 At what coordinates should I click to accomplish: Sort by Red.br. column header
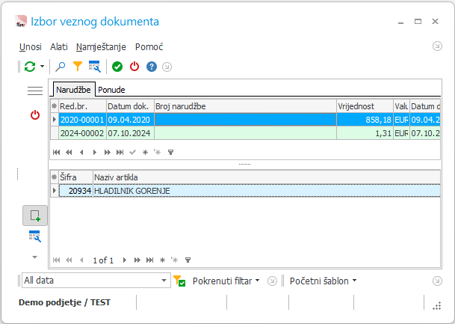tap(82, 106)
